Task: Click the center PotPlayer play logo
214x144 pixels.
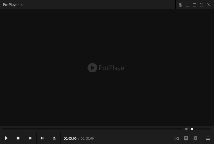Action: (92, 68)
